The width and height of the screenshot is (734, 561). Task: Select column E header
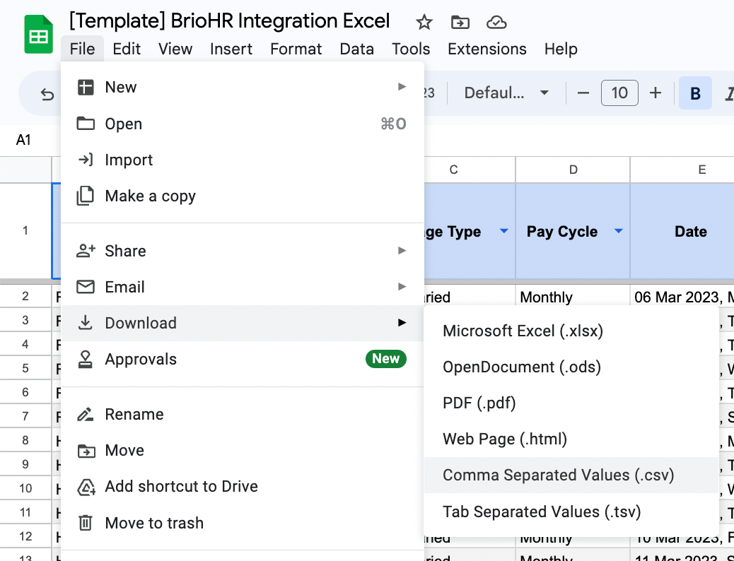[x=682, y=170]
